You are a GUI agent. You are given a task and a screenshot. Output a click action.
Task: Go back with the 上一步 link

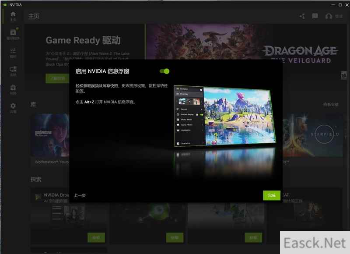[x=80, y=195]
